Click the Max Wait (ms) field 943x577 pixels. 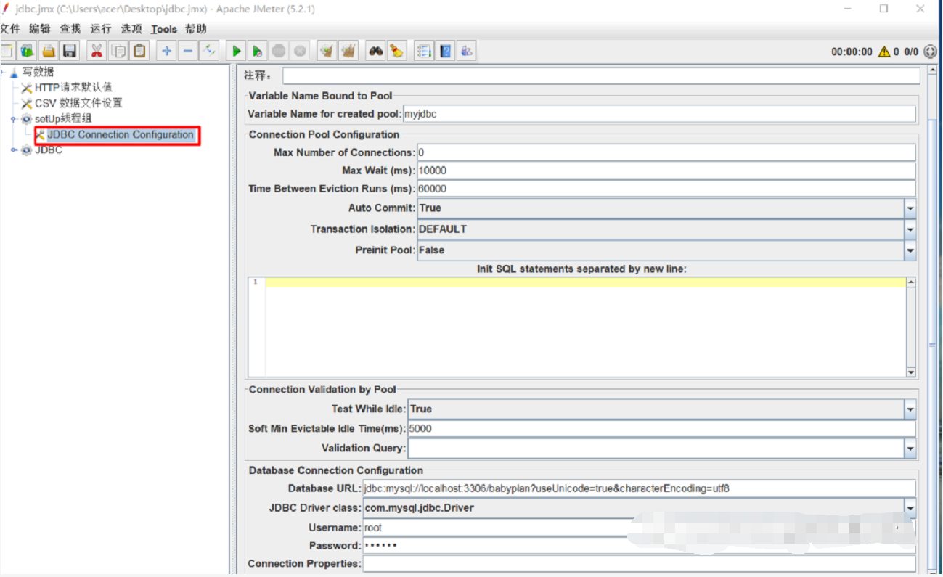[x=666, y=171]
